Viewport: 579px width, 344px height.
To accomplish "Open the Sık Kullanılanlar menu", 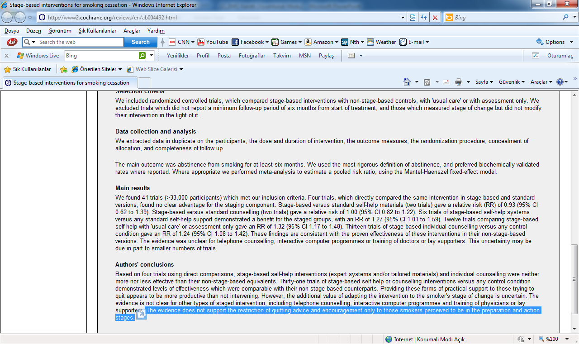I will point(97,31).
